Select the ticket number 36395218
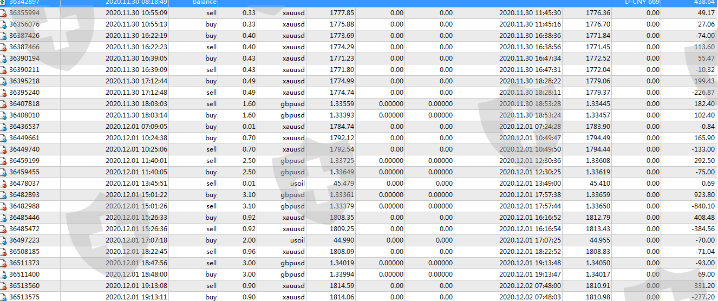718x301 pixels. pyautogui.click(x=24, y=81)
